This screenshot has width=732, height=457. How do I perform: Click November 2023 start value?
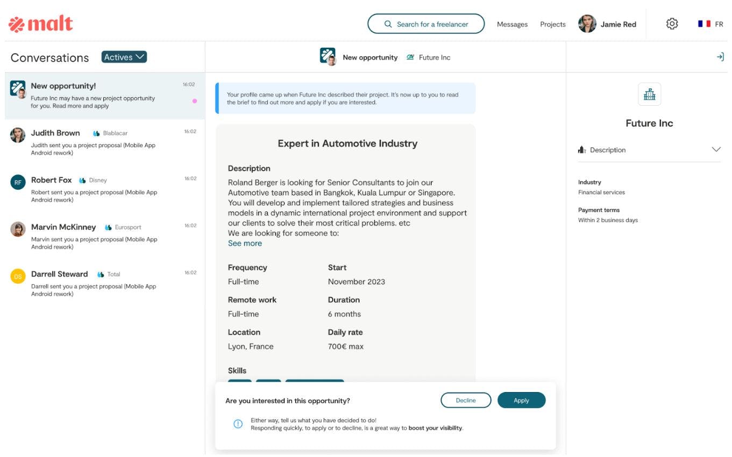(x=357, y=282)
